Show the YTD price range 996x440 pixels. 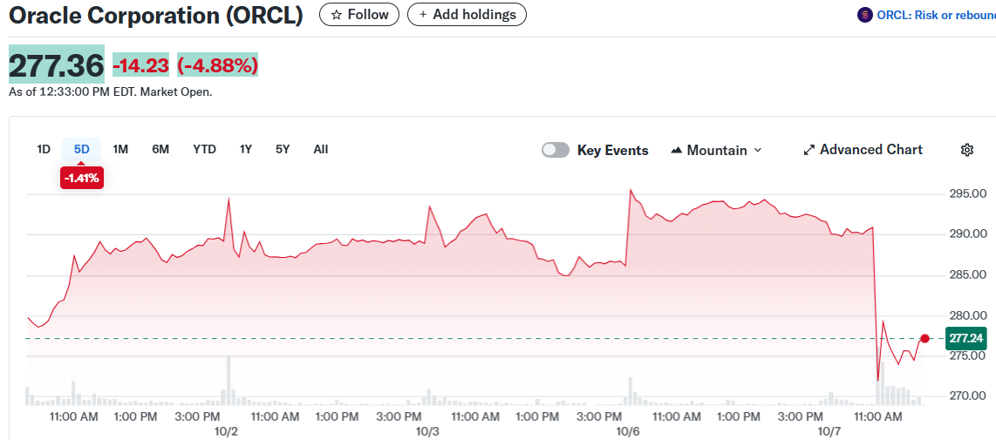[x=204, y=149]
